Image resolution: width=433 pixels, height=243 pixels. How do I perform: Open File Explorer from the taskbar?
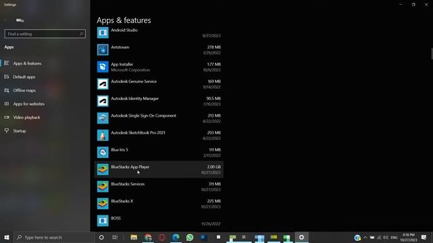pyautogui.click(x=134, y=237)
